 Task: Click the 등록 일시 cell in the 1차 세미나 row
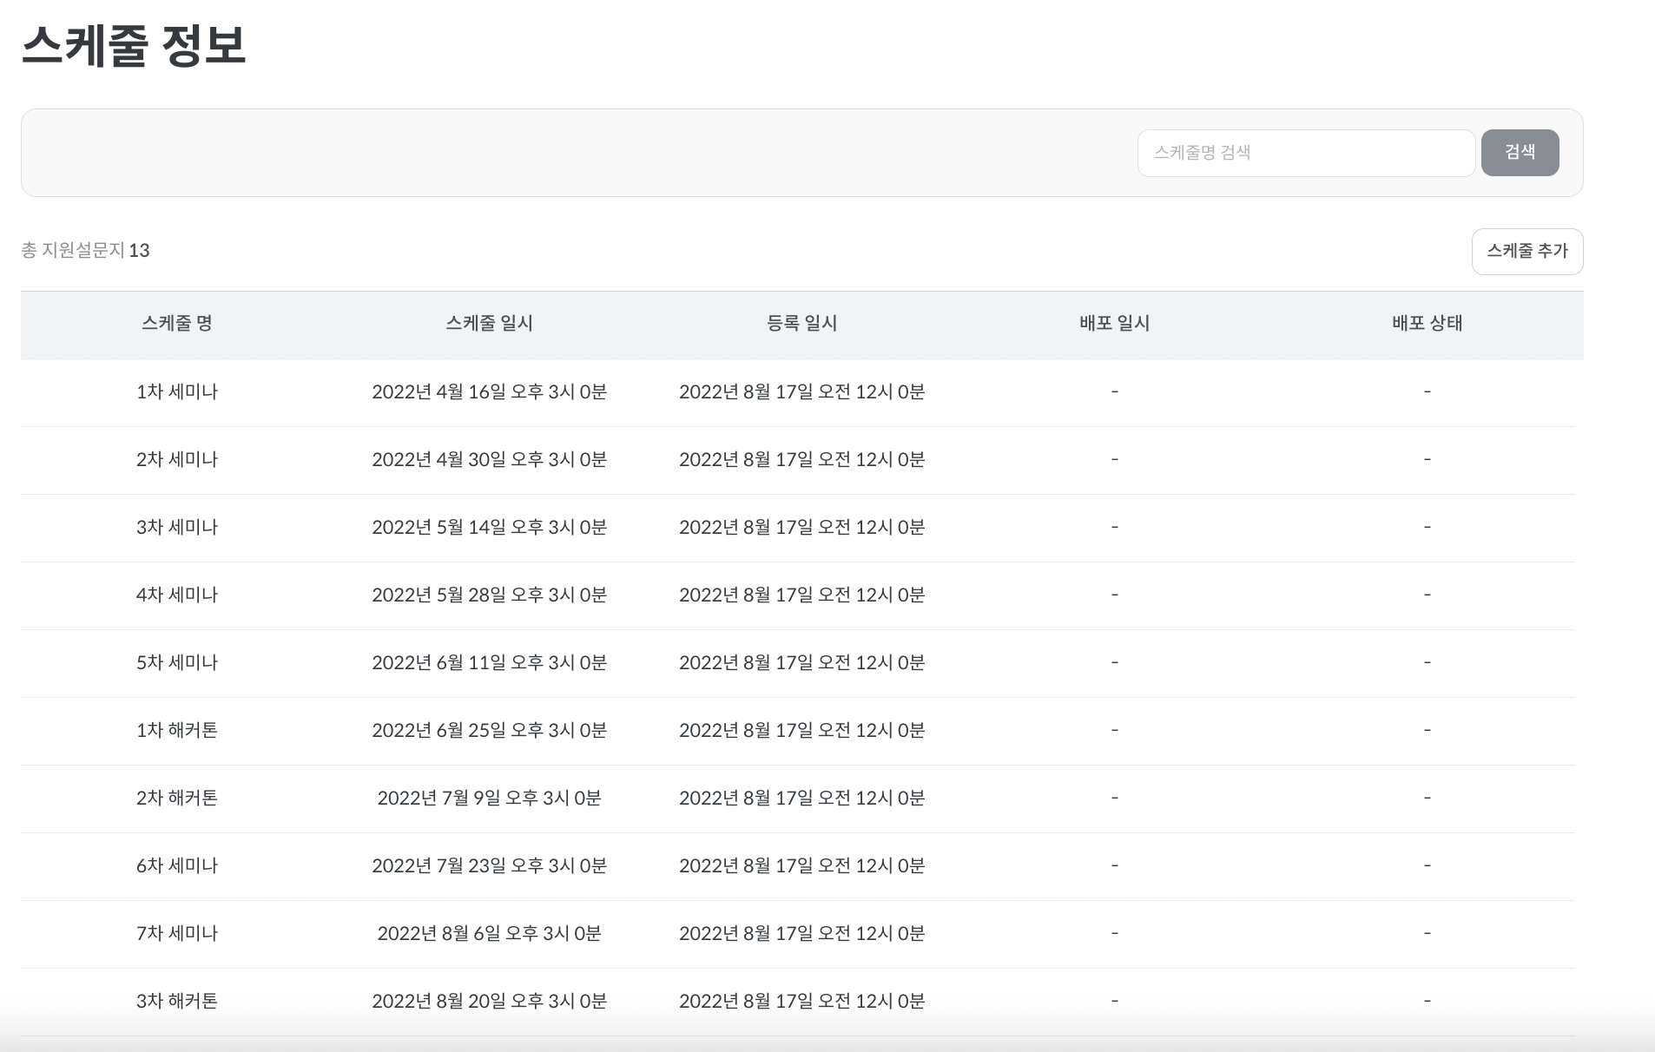[802, 391]
